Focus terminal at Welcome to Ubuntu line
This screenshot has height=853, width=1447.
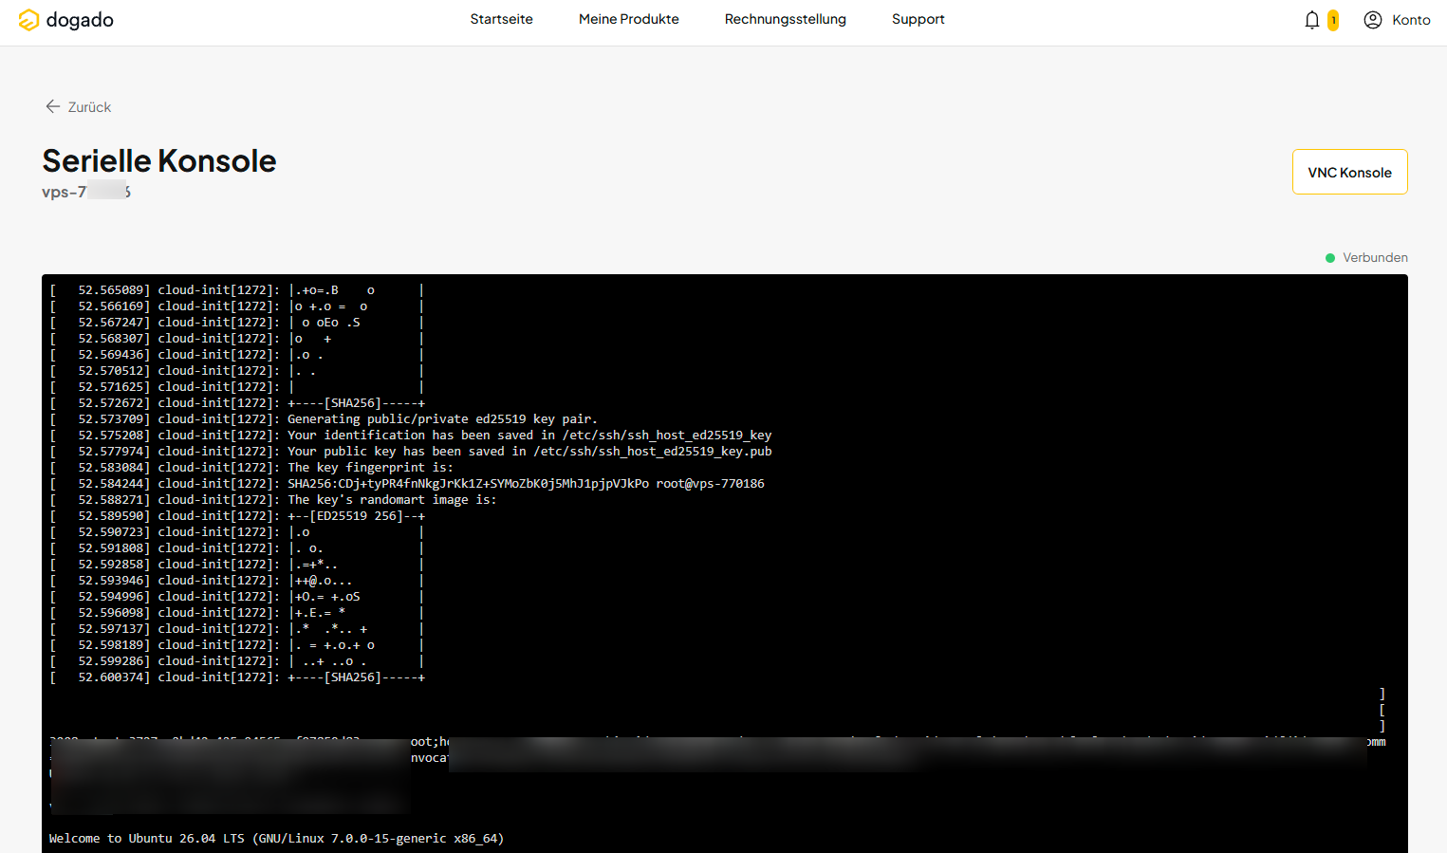(276, 839)
